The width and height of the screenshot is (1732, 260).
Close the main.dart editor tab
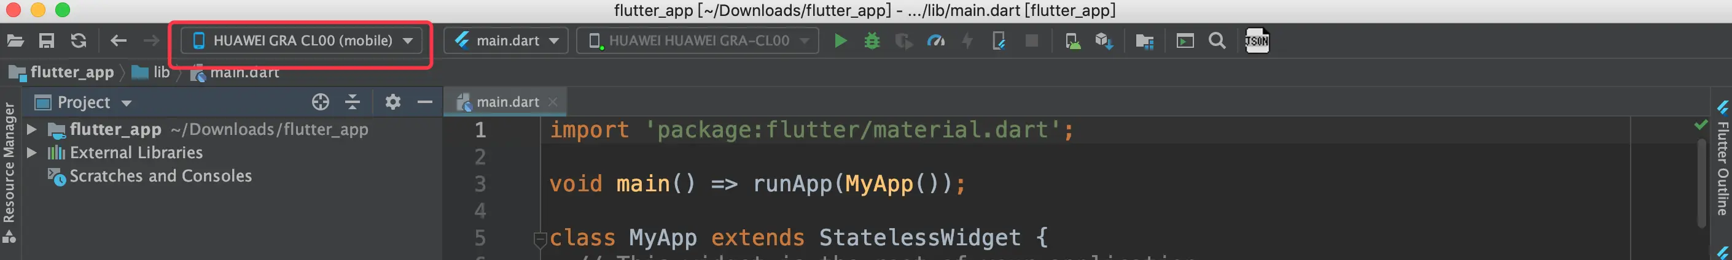pos(553,102)
